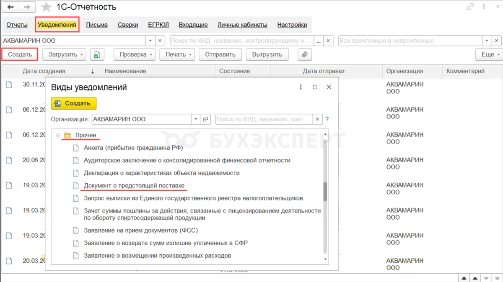The image size is (503, 282).
Task: Move one row down with the bottom bar arrow
Action: (x=486, y=278)
